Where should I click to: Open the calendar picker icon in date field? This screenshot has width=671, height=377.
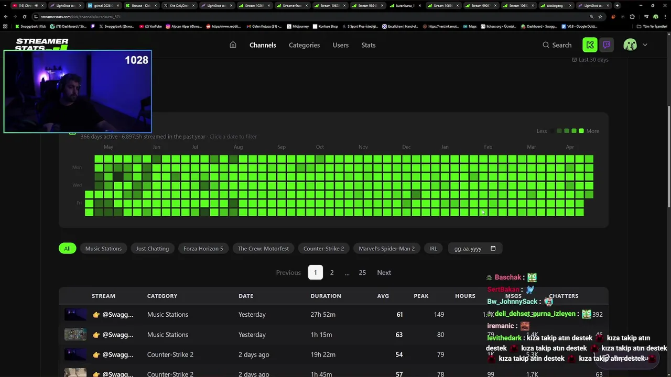point(493,248)
